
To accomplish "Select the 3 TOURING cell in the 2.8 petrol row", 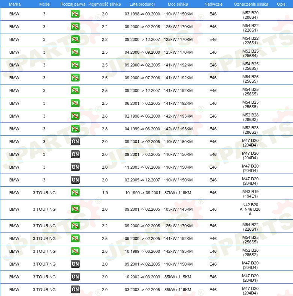I will (x=44, y=251).
